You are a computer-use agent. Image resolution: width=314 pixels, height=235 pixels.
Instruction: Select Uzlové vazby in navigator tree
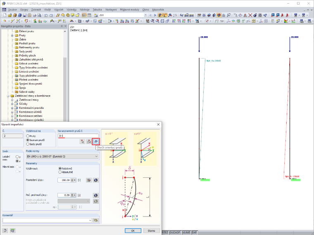[27, 92]
